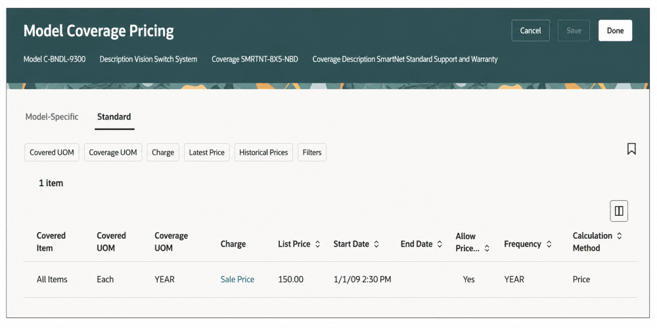Open the manage columns icon
Viewport: 657px width, 328px height.
pyautogui.click(x=619, y=211)
